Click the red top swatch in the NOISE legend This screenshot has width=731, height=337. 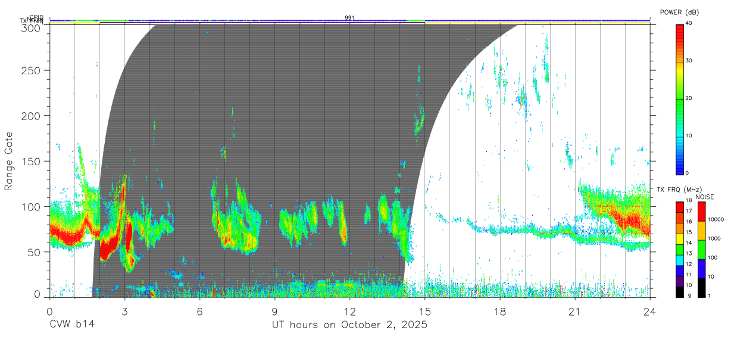pos(701,212)
